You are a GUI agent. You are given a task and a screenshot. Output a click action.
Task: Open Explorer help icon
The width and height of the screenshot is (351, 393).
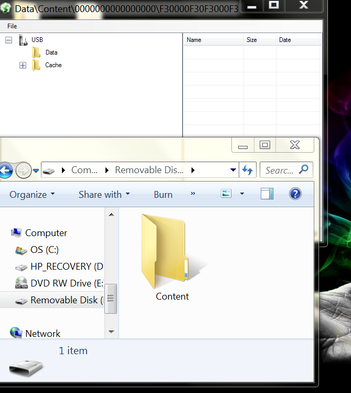point(295,194)
